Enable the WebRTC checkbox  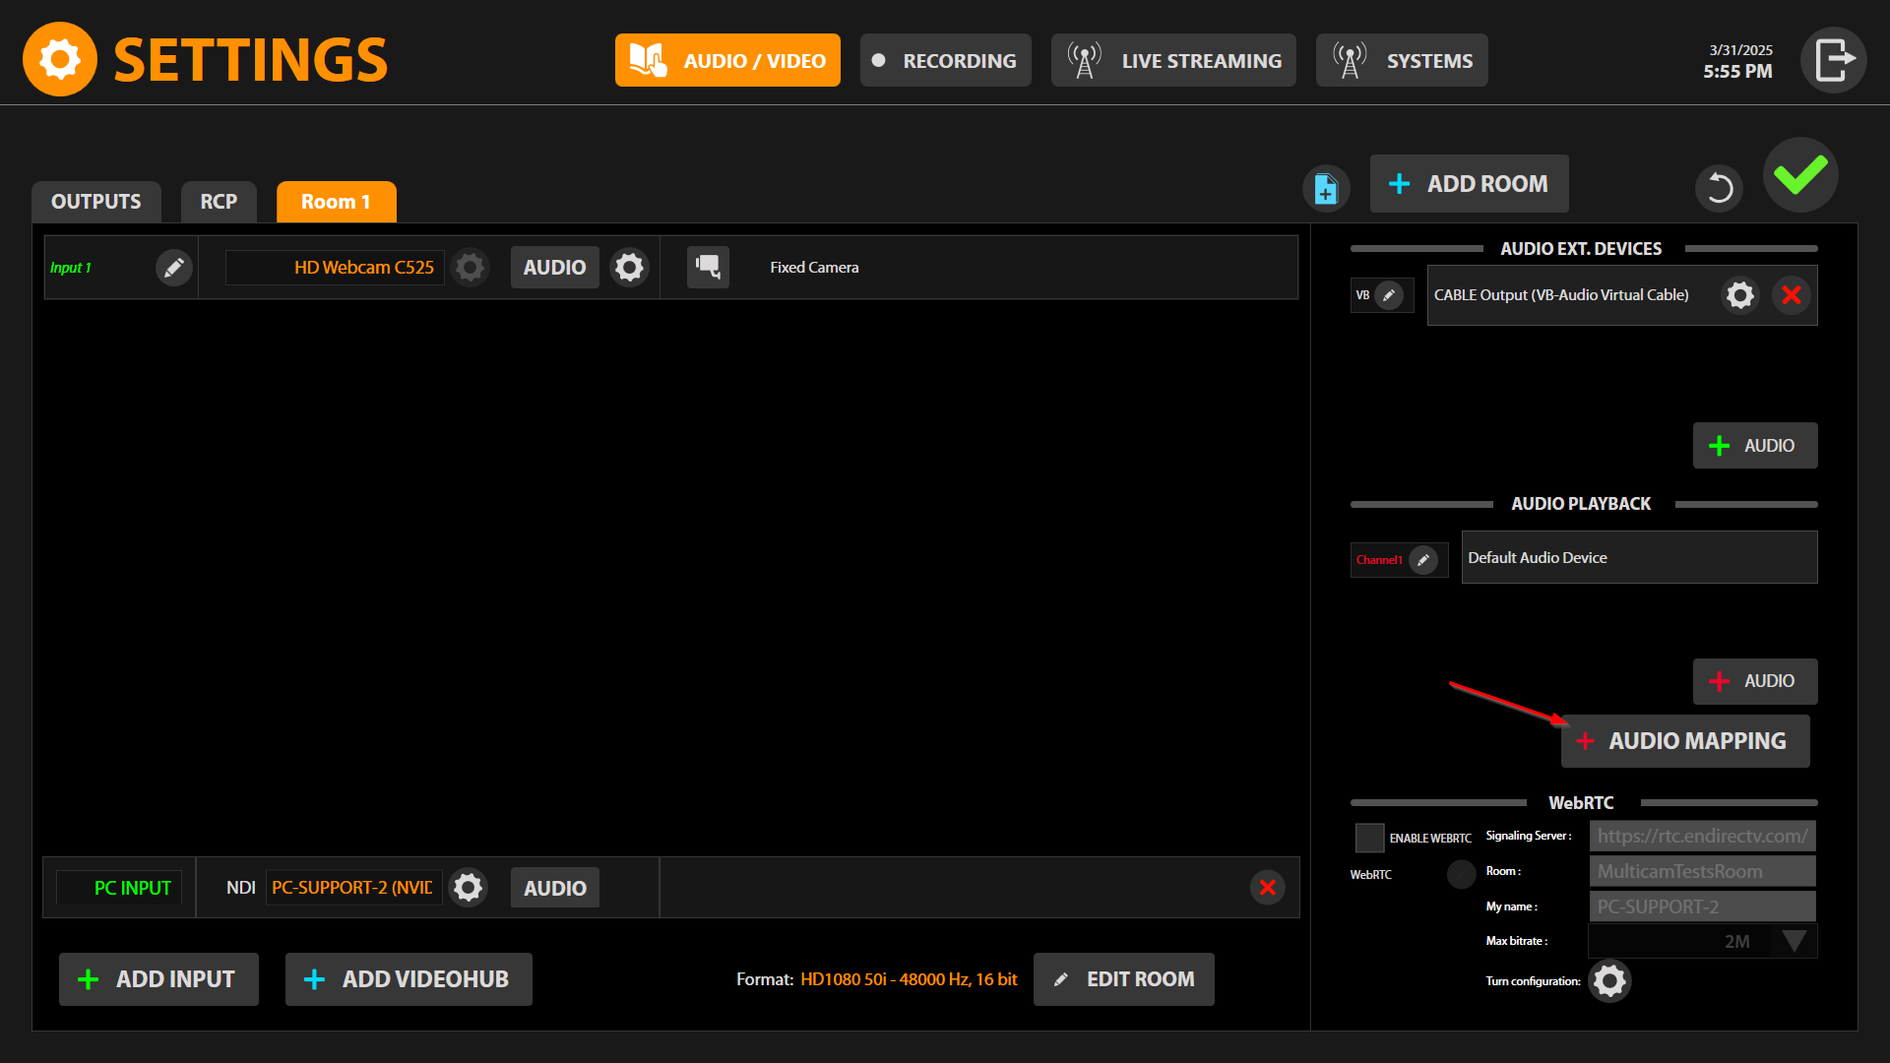tap(1369, 838)
